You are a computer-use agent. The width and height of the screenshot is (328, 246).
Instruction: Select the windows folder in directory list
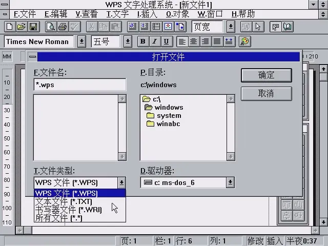point(164,107)
